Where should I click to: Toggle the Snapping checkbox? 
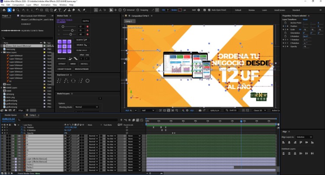tap(138, 10)
